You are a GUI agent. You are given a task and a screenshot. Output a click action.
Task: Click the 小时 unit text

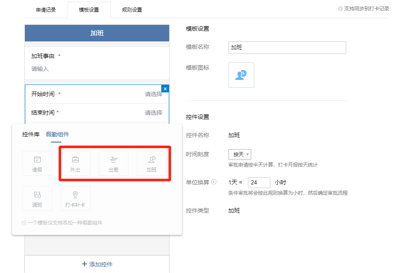pyautogui.click(x=280, y=183)
